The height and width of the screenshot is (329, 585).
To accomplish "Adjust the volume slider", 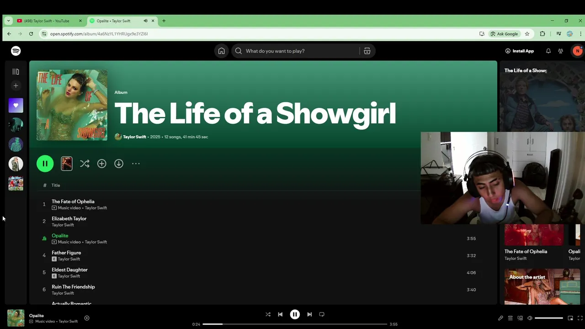I will (x=549, y=318).
